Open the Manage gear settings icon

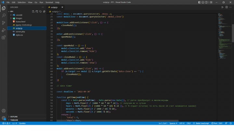tap(4, 118)
